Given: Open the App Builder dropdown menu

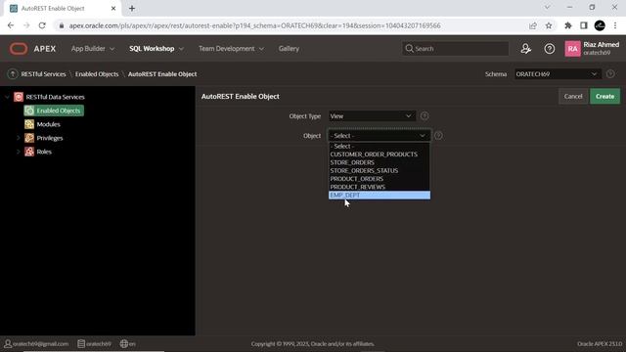Looking at the screenshot, I should (93, 49).
